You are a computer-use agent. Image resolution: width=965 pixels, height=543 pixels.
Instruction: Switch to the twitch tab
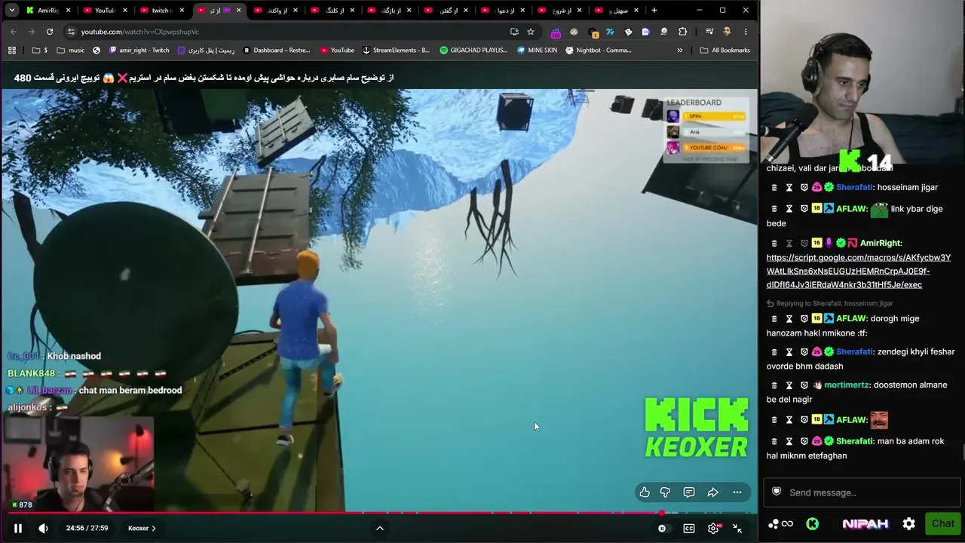click(161, 11)
